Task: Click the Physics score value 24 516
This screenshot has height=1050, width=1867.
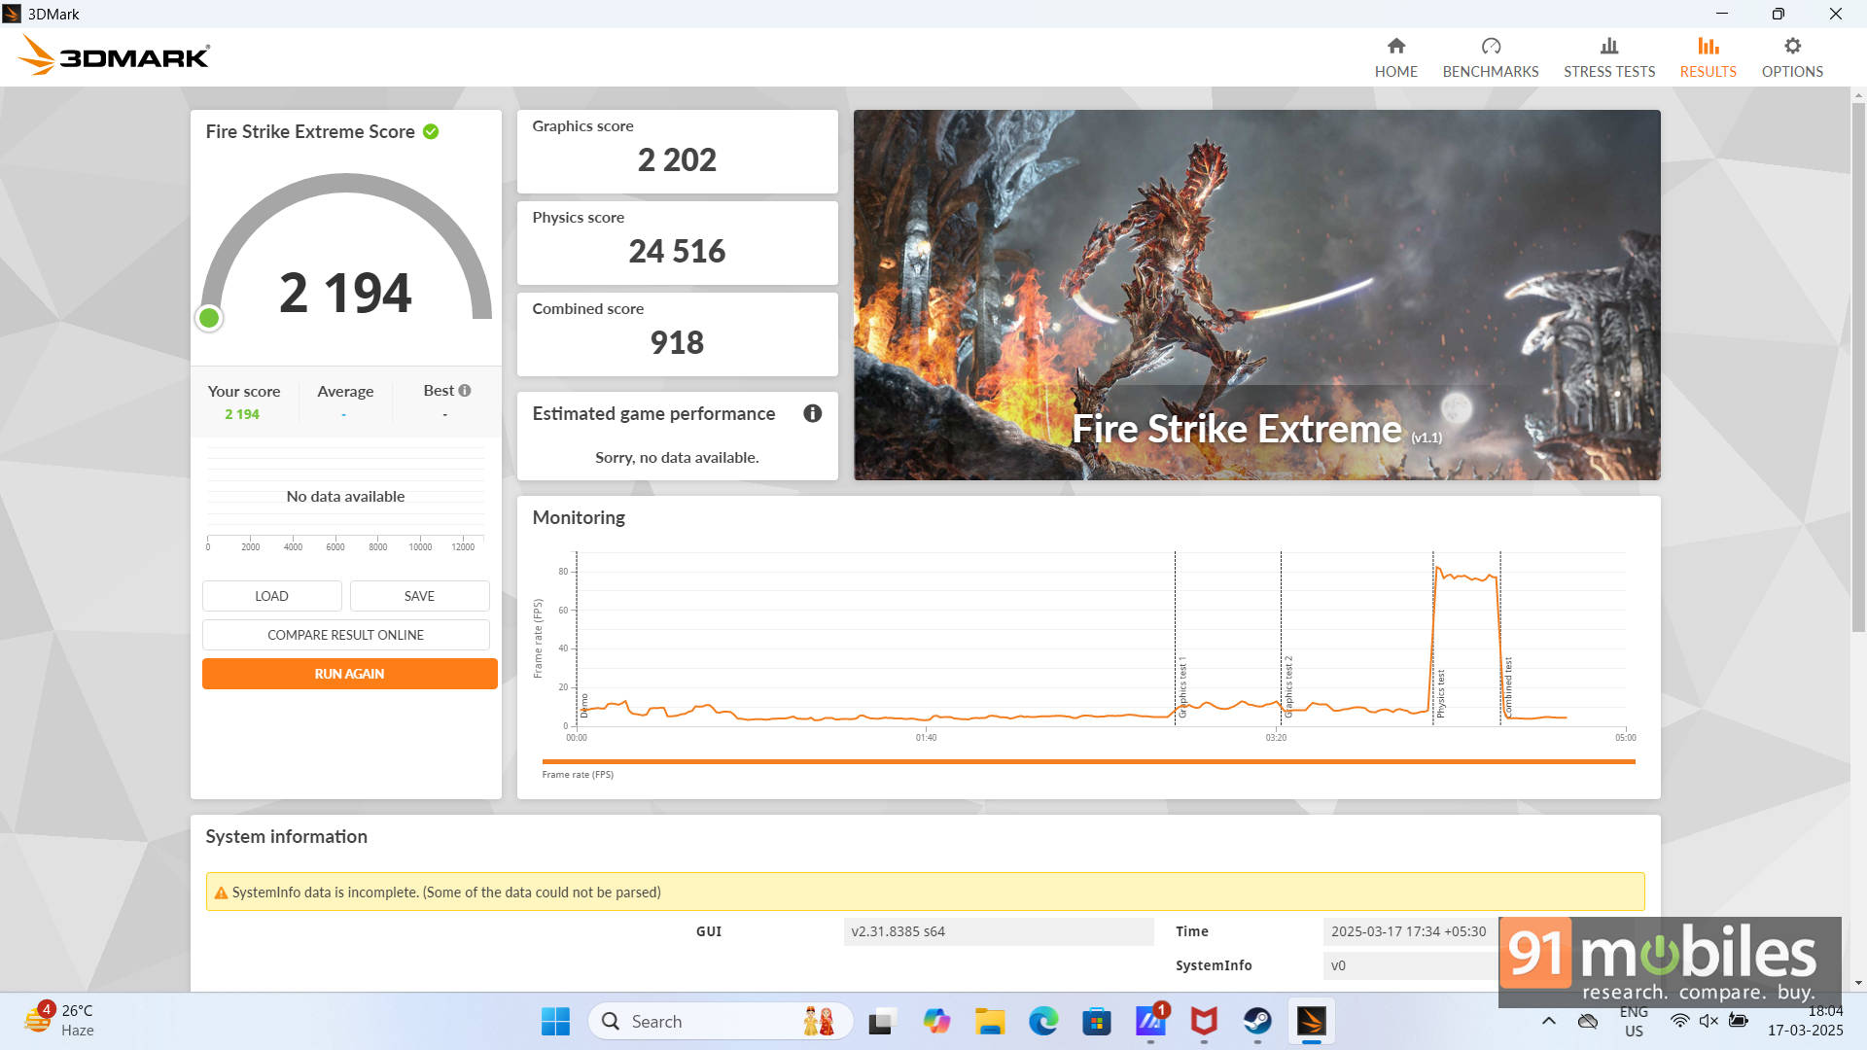Action: (x=677, y=251)
